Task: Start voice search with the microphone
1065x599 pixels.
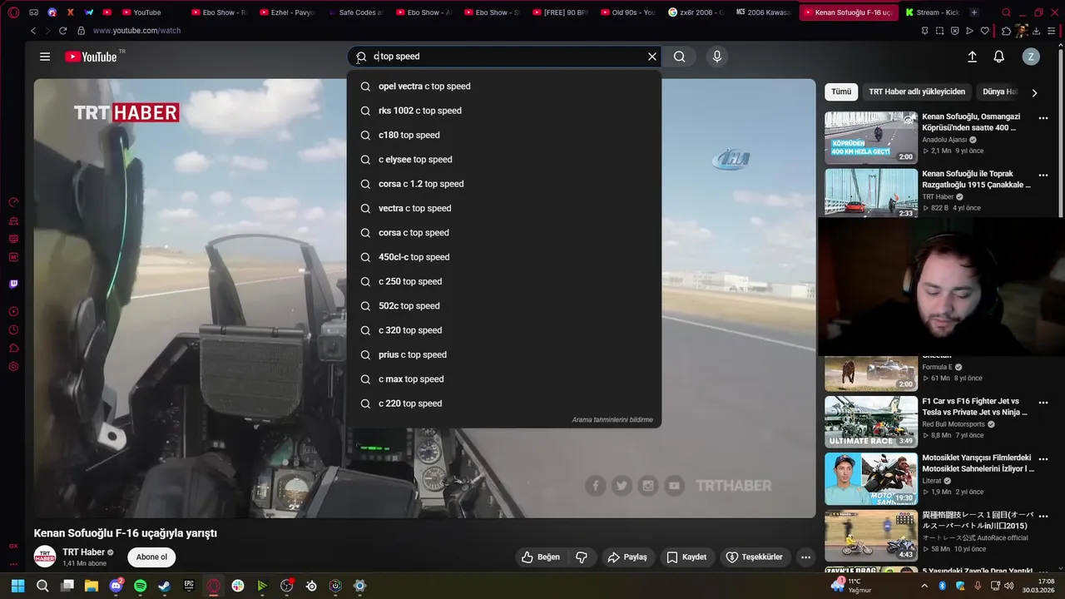Action: 717,57
